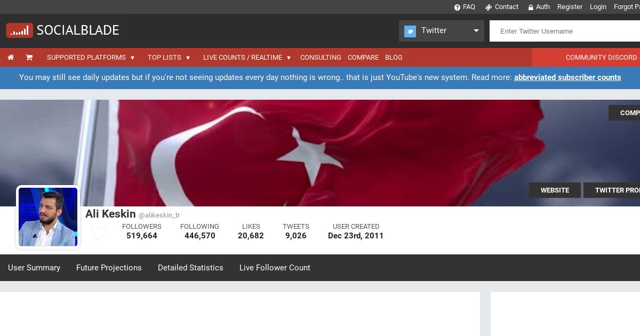Click the likes count 20,682
This screenshot has height=336, width=640.
click(251, 236)
